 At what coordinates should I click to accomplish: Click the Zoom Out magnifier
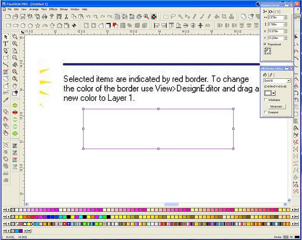15,58
